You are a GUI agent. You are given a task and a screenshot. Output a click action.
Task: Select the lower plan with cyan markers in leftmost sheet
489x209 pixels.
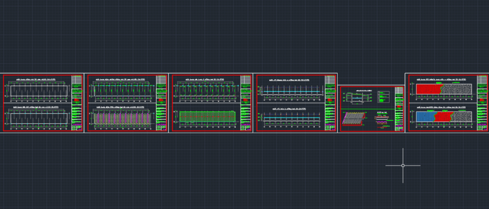39,118
